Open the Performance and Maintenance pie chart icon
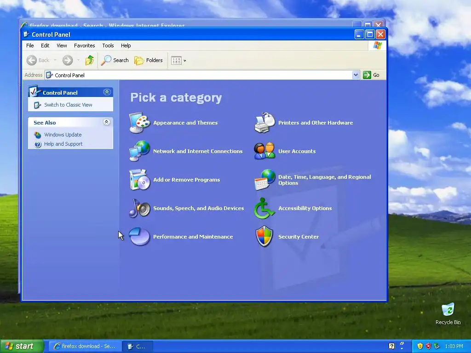This screenshot has height=353, width=471. click(139, 237)
